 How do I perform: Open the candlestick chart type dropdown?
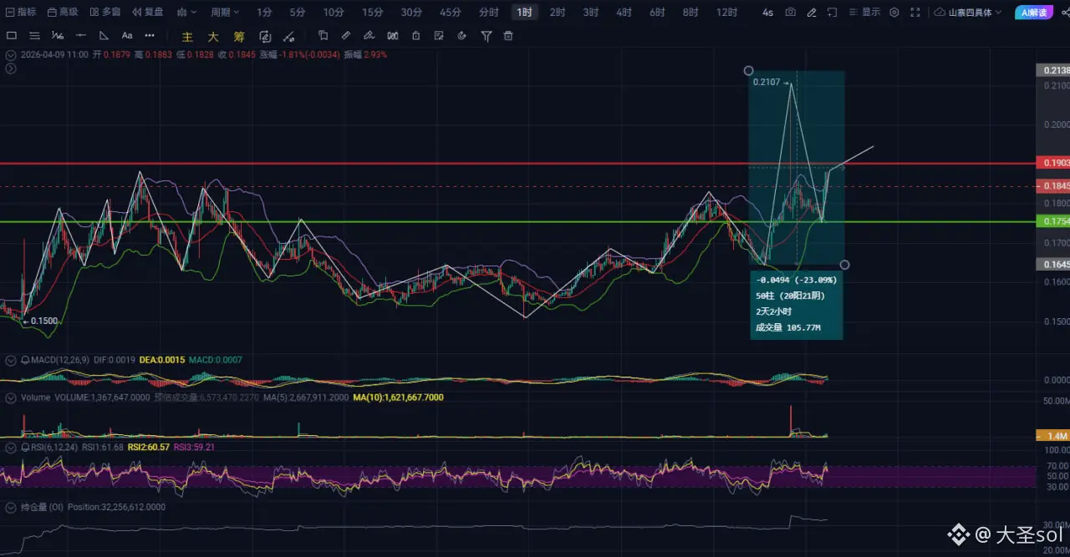tap(186, 13)
